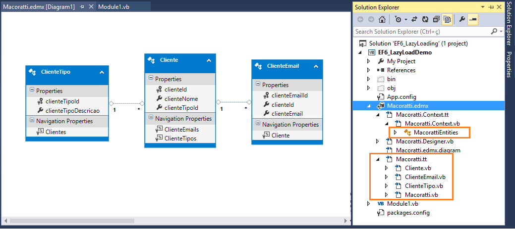The height and width of the screenshot is (229, 515).
Task: Click the packages.config file icon
Action: tap(381, 213)
